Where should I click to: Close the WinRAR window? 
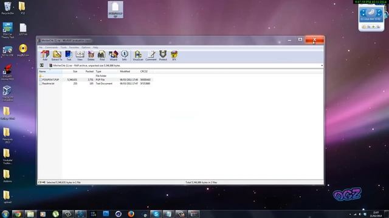[314, 39]
